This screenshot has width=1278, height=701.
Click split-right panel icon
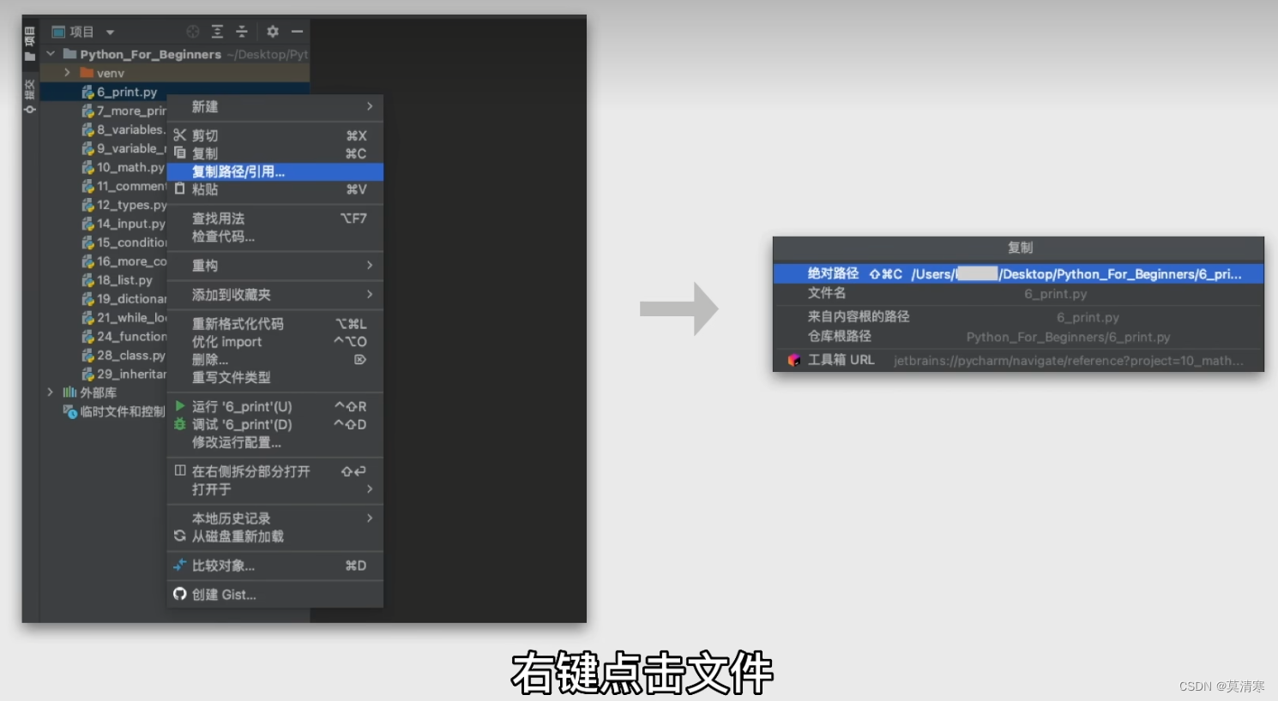(x=180, y=470)
